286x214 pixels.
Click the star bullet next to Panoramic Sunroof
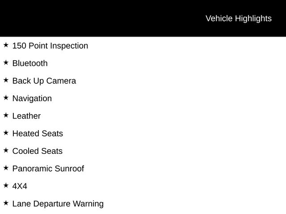[6, 168]
